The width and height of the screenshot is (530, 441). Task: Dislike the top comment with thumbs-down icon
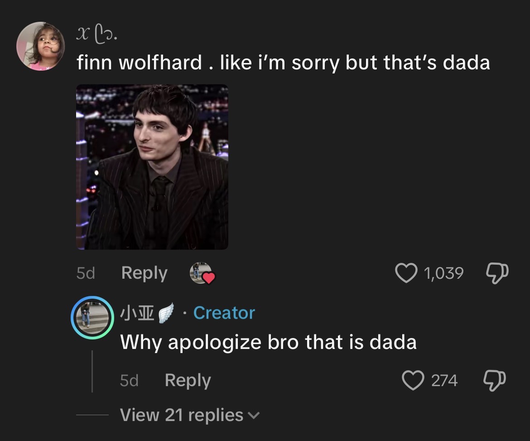(497, 273)
